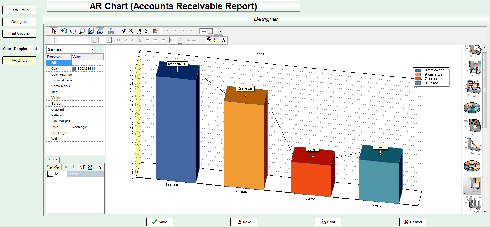Select the arrow pointer tool
This screenshot has height=228, width=490.
[x=54, y=31]
